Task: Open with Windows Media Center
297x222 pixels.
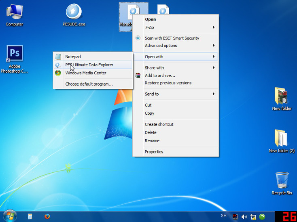Action: [x=93, y=73]
